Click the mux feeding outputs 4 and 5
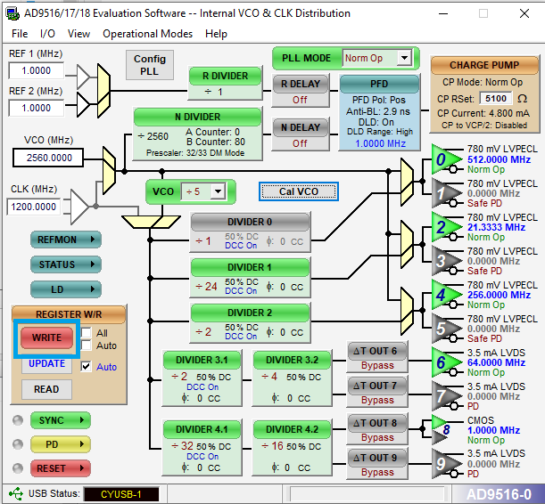The width and height of the screenshot is (545, 504). click(x=407, y=311)
